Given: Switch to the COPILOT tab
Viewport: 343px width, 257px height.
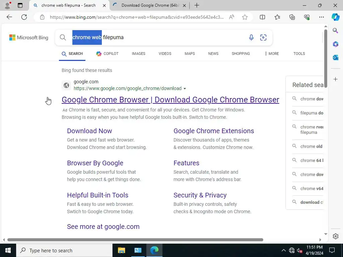Looking at the screenshot, I should pos(108,54).
